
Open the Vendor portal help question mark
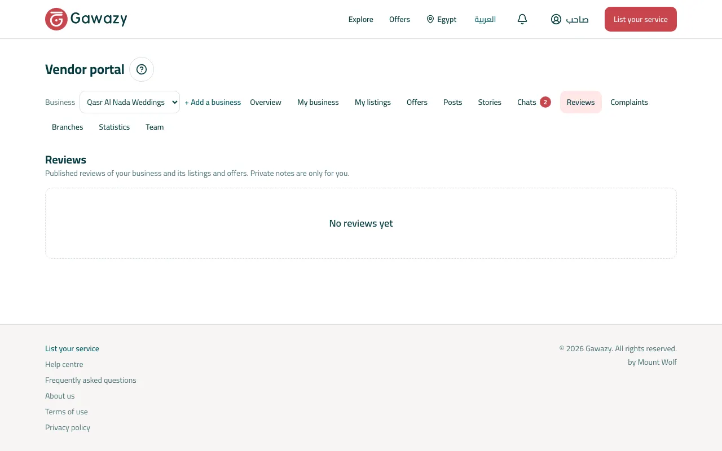142,69
